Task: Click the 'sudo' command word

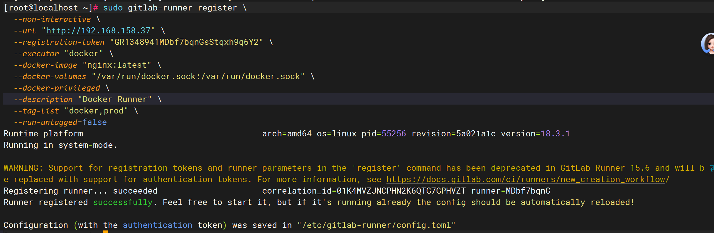Action: coord(113,8)
